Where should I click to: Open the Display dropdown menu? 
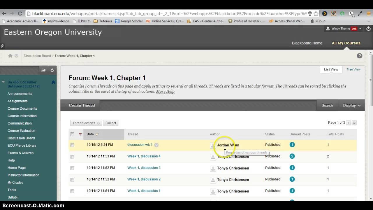point(352,106)
